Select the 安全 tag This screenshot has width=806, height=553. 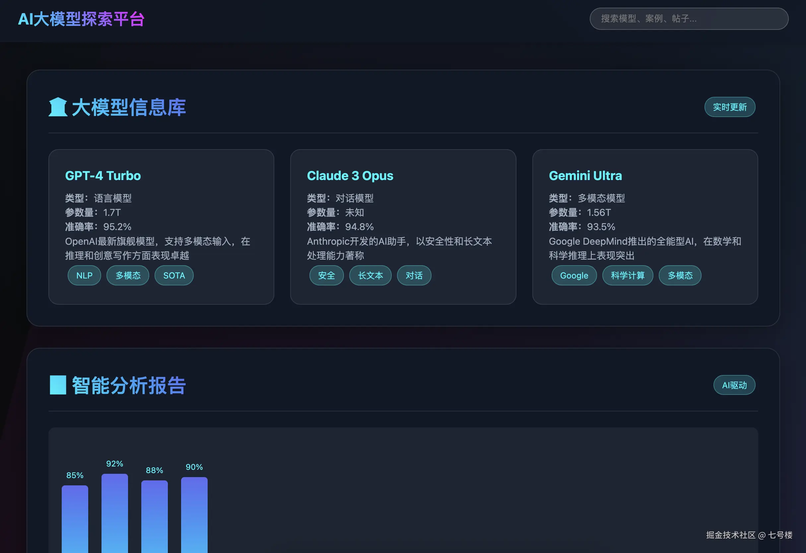coord(326,276)
